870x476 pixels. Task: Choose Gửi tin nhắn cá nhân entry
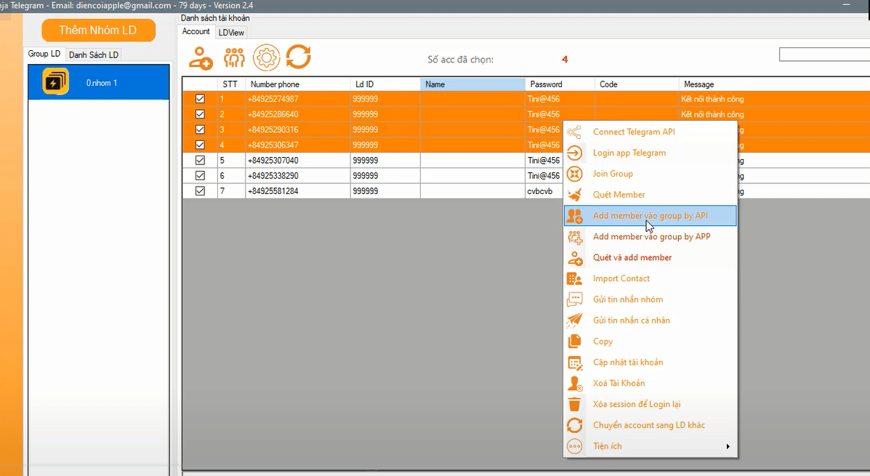coord(651,320)
